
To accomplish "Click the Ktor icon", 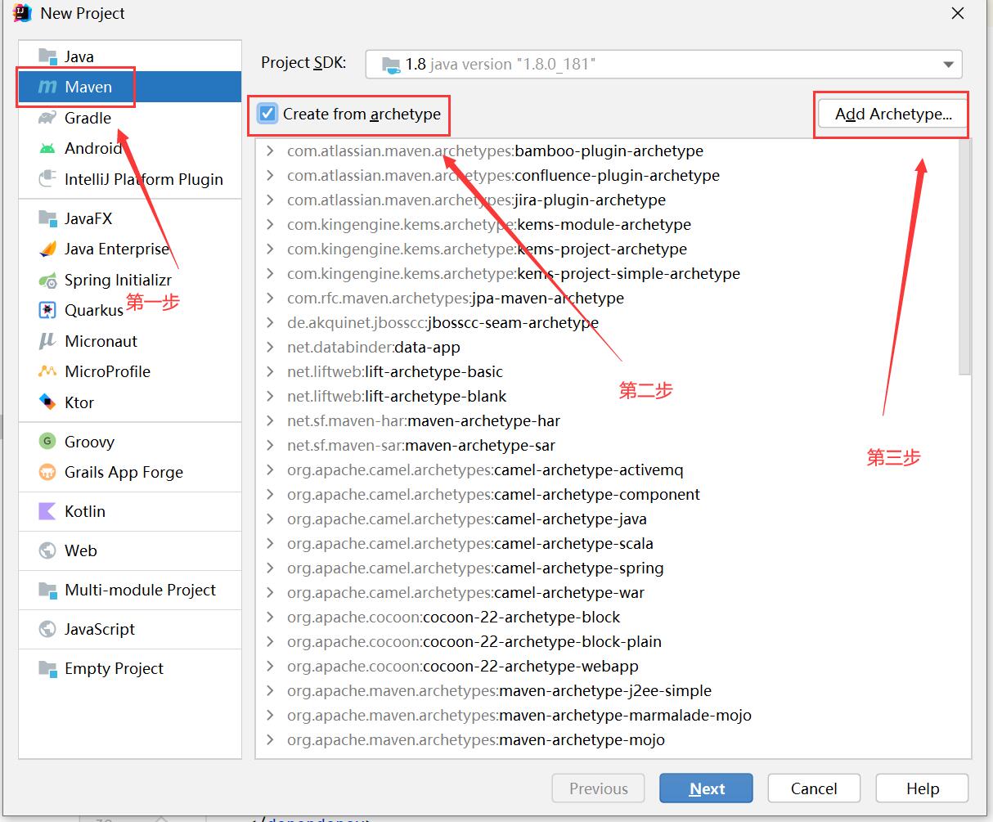I will (47, 402).
